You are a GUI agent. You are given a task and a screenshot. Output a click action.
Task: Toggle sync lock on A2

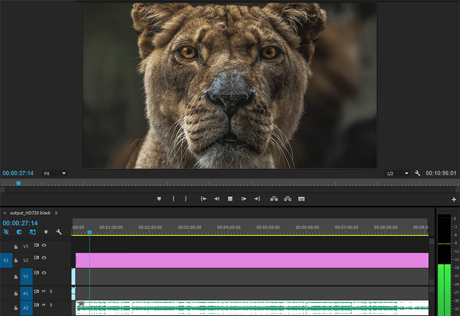click(37, 305)
